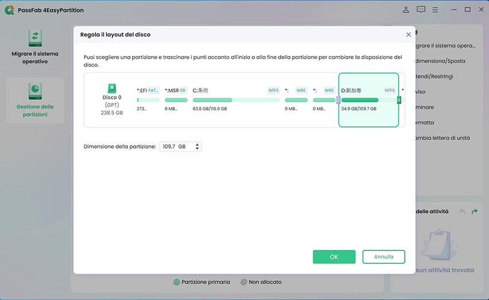Click the redo arrow in activities panel
489x300 pixels.
(x=475, y=211)
